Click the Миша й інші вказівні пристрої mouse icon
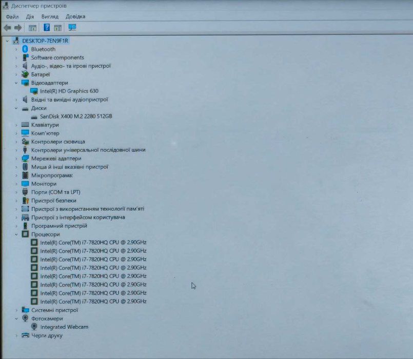 [x=25, y=167]
